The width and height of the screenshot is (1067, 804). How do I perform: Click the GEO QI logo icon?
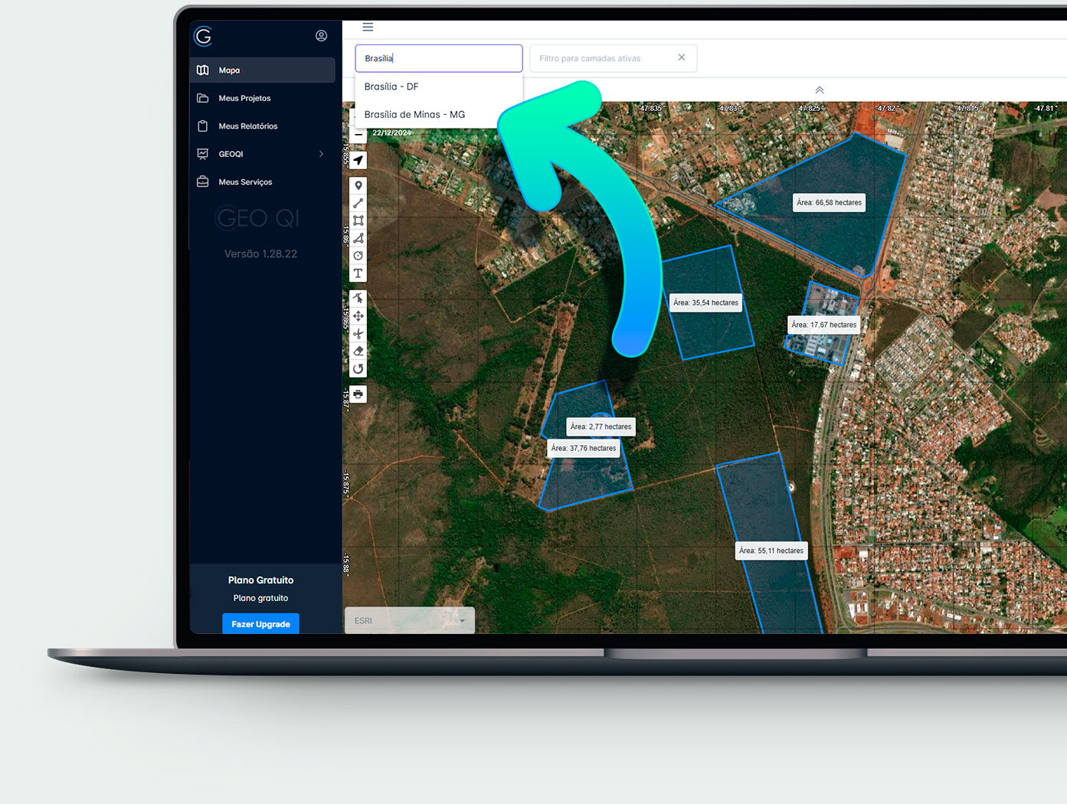203,36
